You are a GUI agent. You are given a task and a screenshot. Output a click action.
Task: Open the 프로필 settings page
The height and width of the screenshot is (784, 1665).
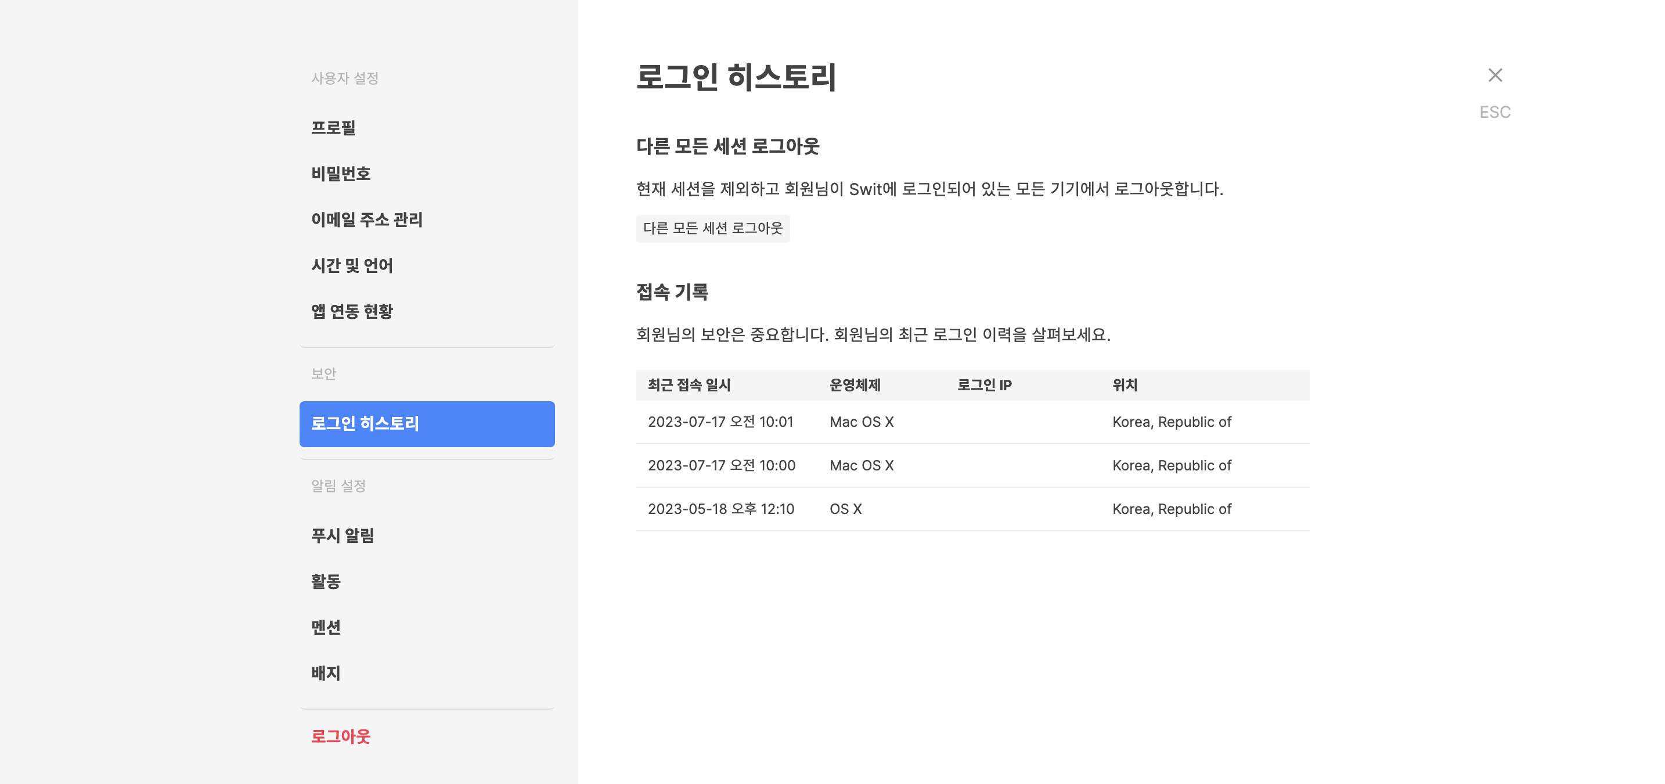333,128
